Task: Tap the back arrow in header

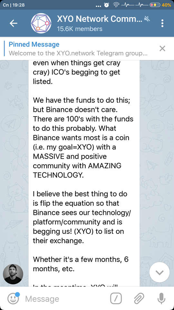Action: pos(14,23)
